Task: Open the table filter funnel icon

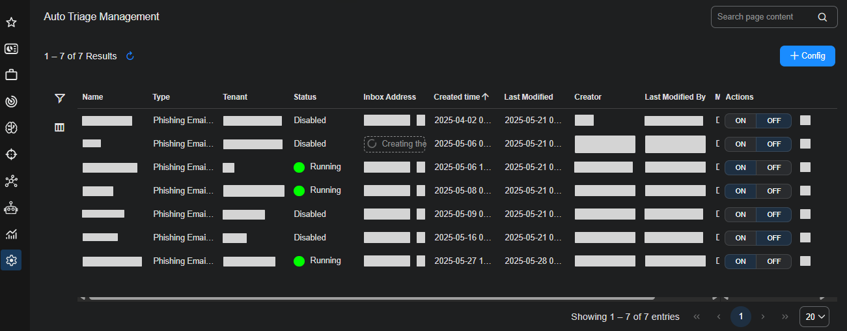Action: coord(60,98)
